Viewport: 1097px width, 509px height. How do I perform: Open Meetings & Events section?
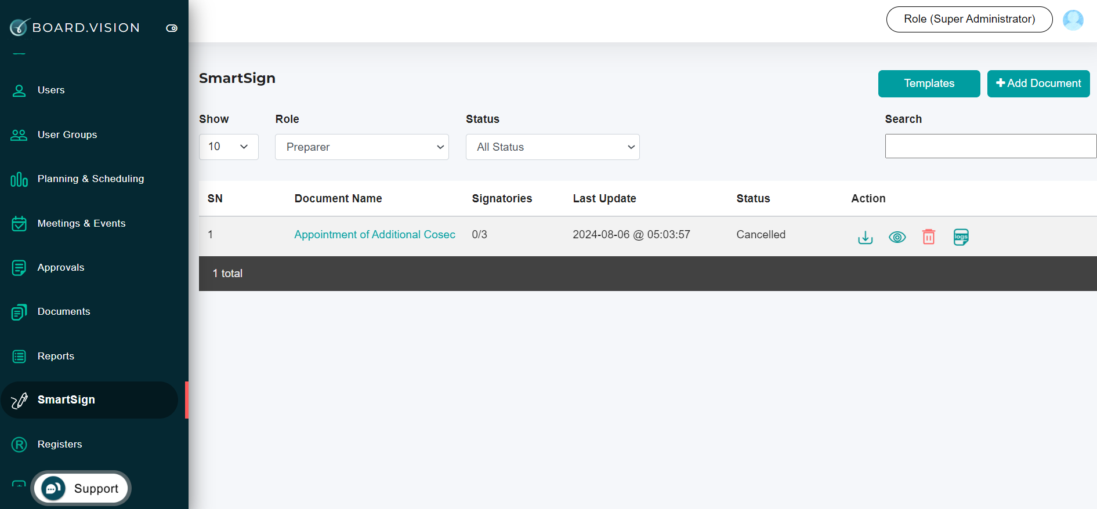pyautogui.click(x=81, y=223)
